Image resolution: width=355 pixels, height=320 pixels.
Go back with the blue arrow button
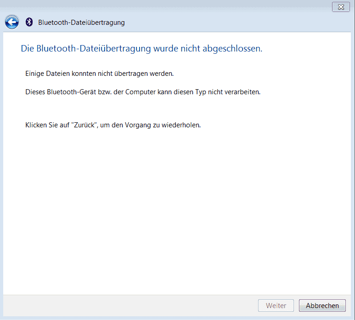coord(12,22)
